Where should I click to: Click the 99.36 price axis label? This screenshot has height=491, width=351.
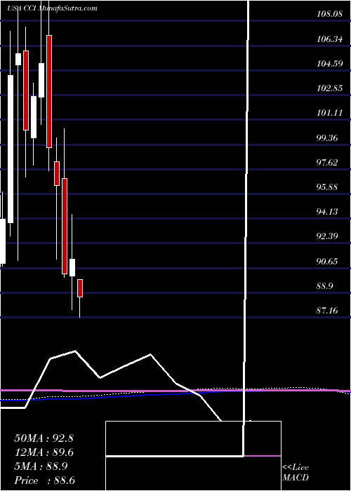(327, 137)
